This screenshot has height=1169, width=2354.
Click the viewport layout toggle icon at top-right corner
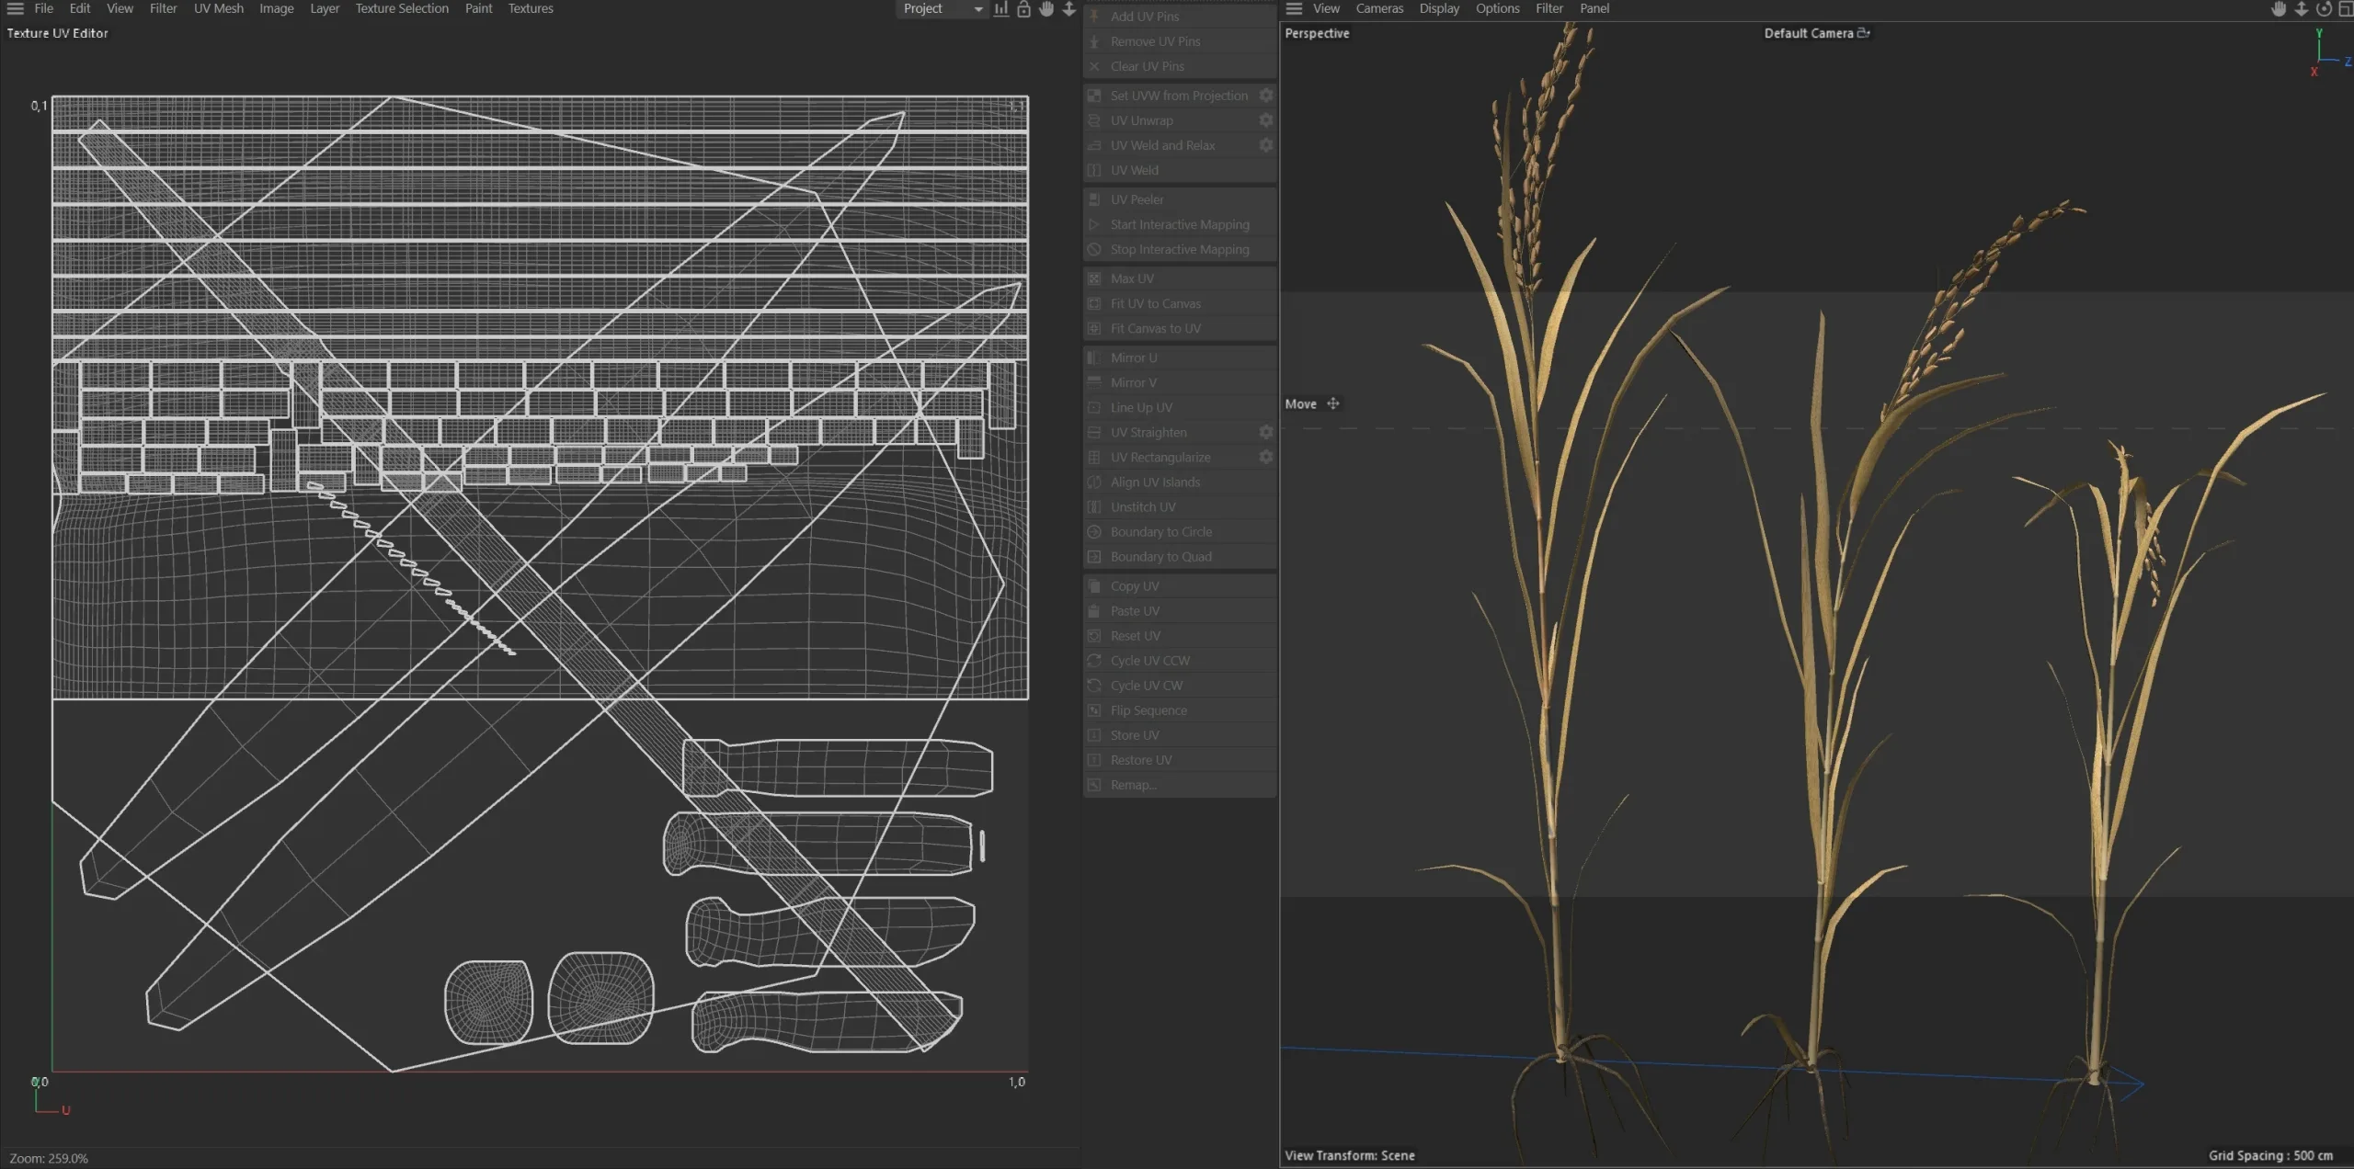click(2348, 8)
